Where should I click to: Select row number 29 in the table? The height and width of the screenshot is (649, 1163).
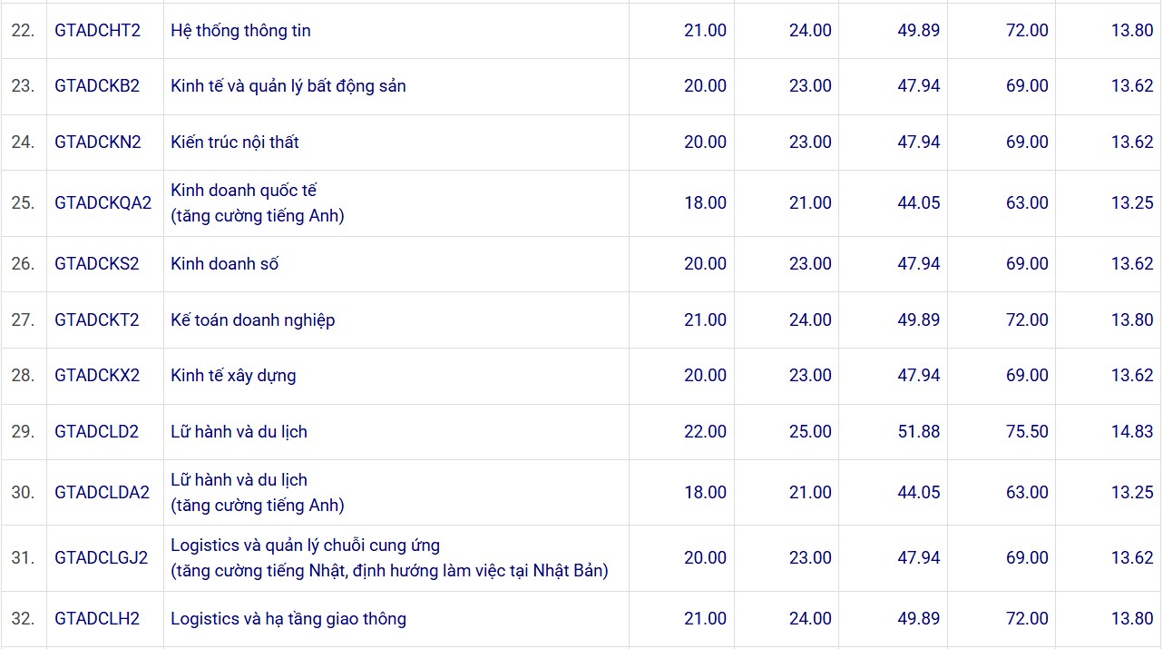pyautogui.click(x=23, y=432)
